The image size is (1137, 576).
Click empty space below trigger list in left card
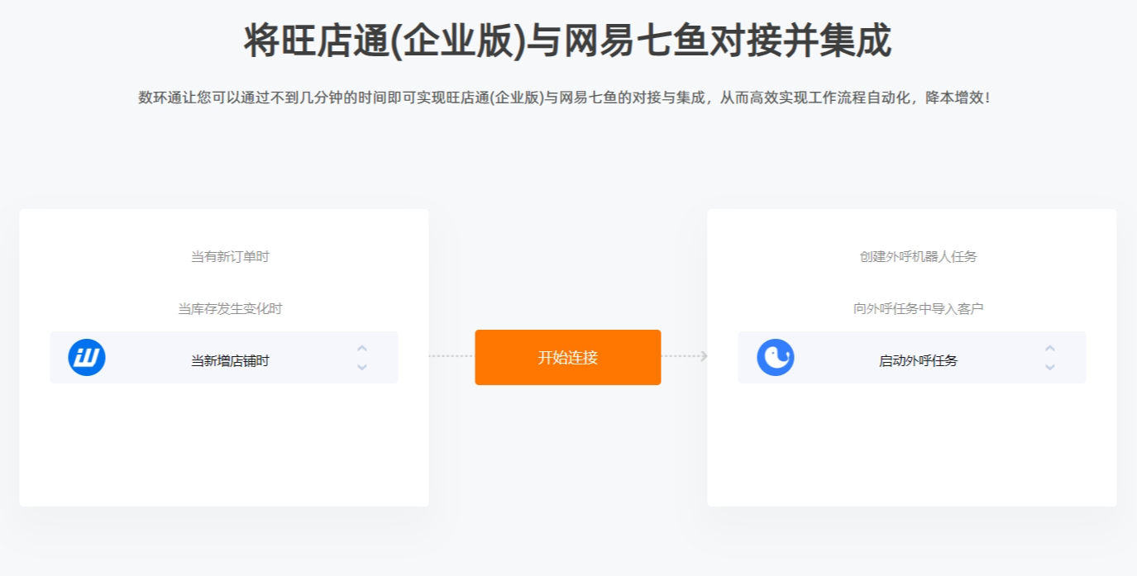pyautogui.click(x=224, y=446)
